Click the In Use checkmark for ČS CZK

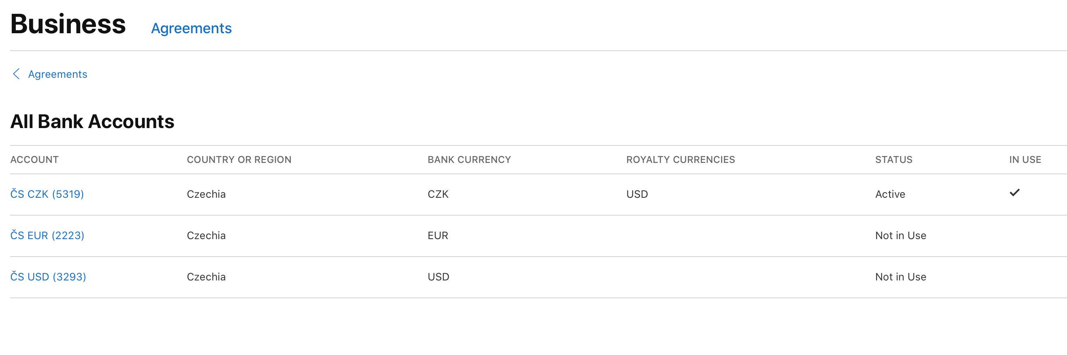click(1014, 192)
